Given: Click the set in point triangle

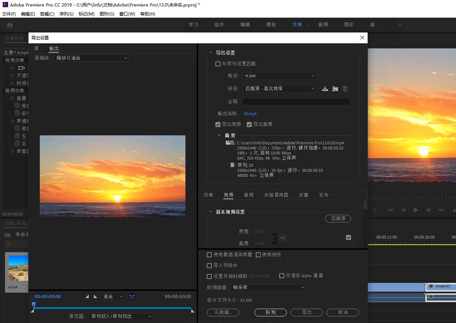Looking at the screenshot, I should (87, 297).
